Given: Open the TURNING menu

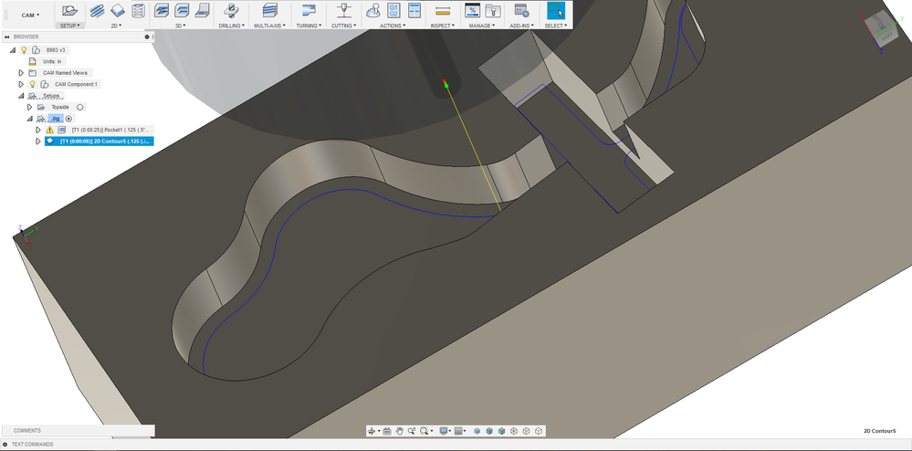Looking at the screenshot, I should pyautogui.click(x=308, y=26).
